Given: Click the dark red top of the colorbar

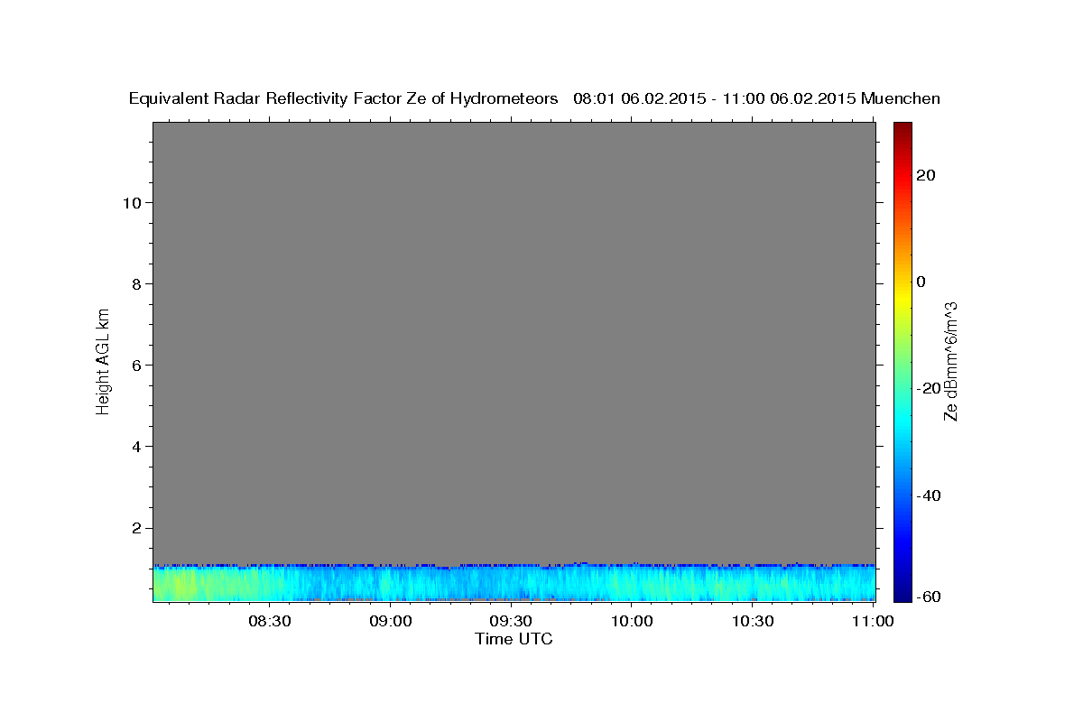Looking at the screenshot, I should 902,129.
